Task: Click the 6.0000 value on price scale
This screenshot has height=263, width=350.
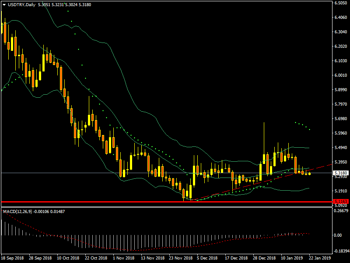Action: [x=340, y=75]
